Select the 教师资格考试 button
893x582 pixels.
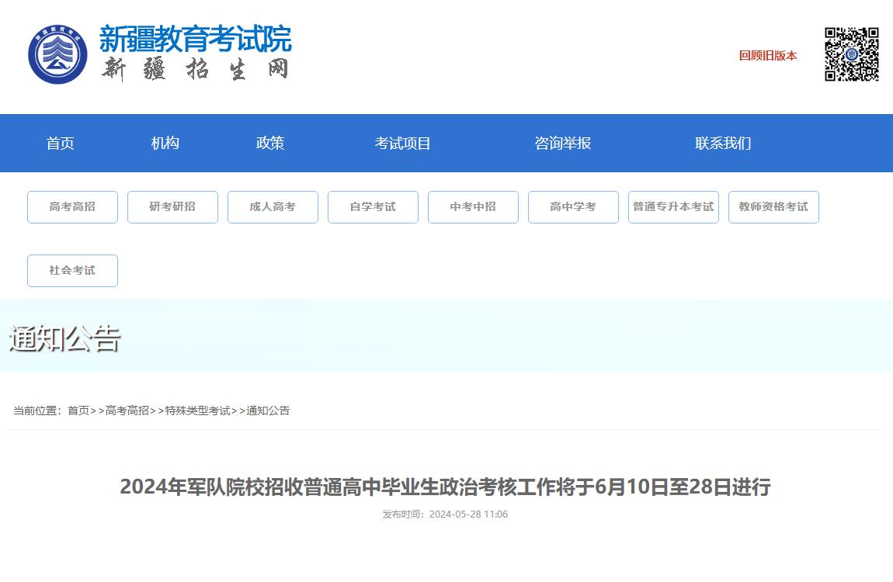pyautogui.click(x=773, y=207)
